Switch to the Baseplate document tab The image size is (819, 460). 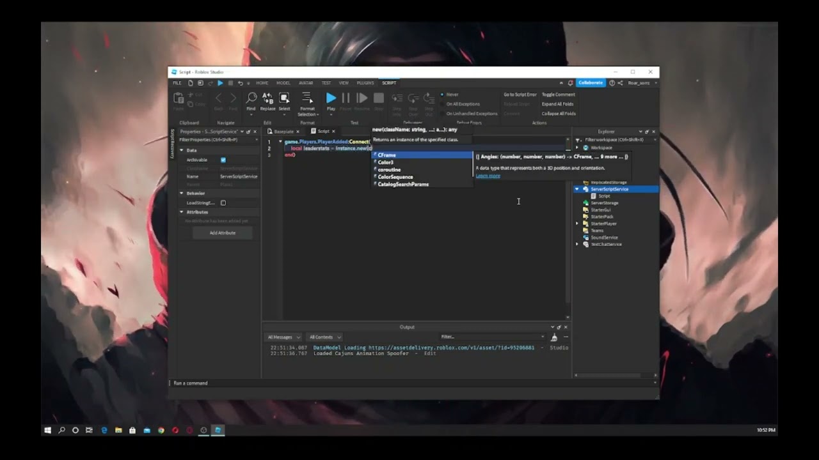click(283, 132)
